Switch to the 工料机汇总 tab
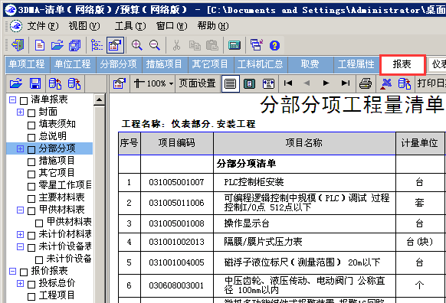Image resolution: width=446 pixels, height=303 pixels. [261, 64]
